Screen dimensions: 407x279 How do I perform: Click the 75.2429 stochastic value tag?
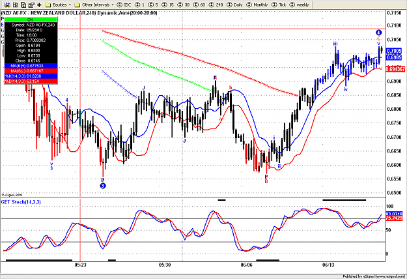coord(394,218)
